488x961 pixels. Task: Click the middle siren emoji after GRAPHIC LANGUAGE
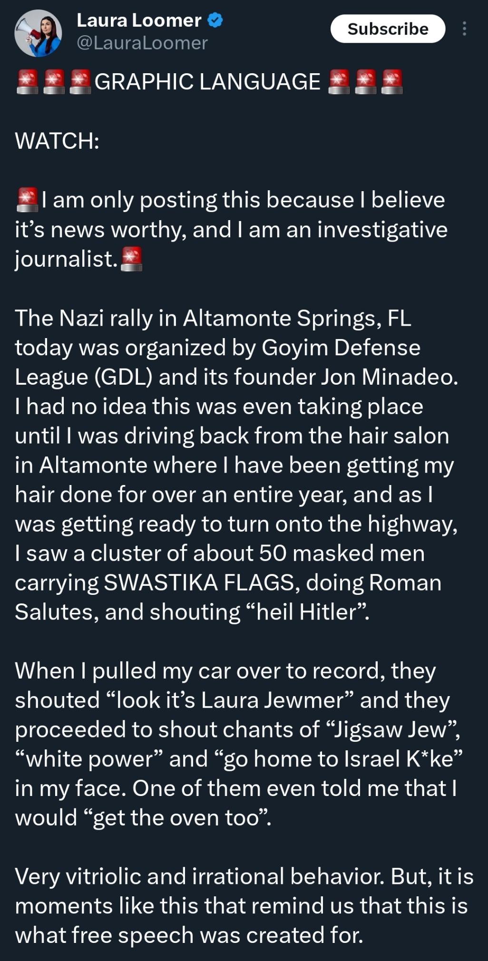[365, 82]
